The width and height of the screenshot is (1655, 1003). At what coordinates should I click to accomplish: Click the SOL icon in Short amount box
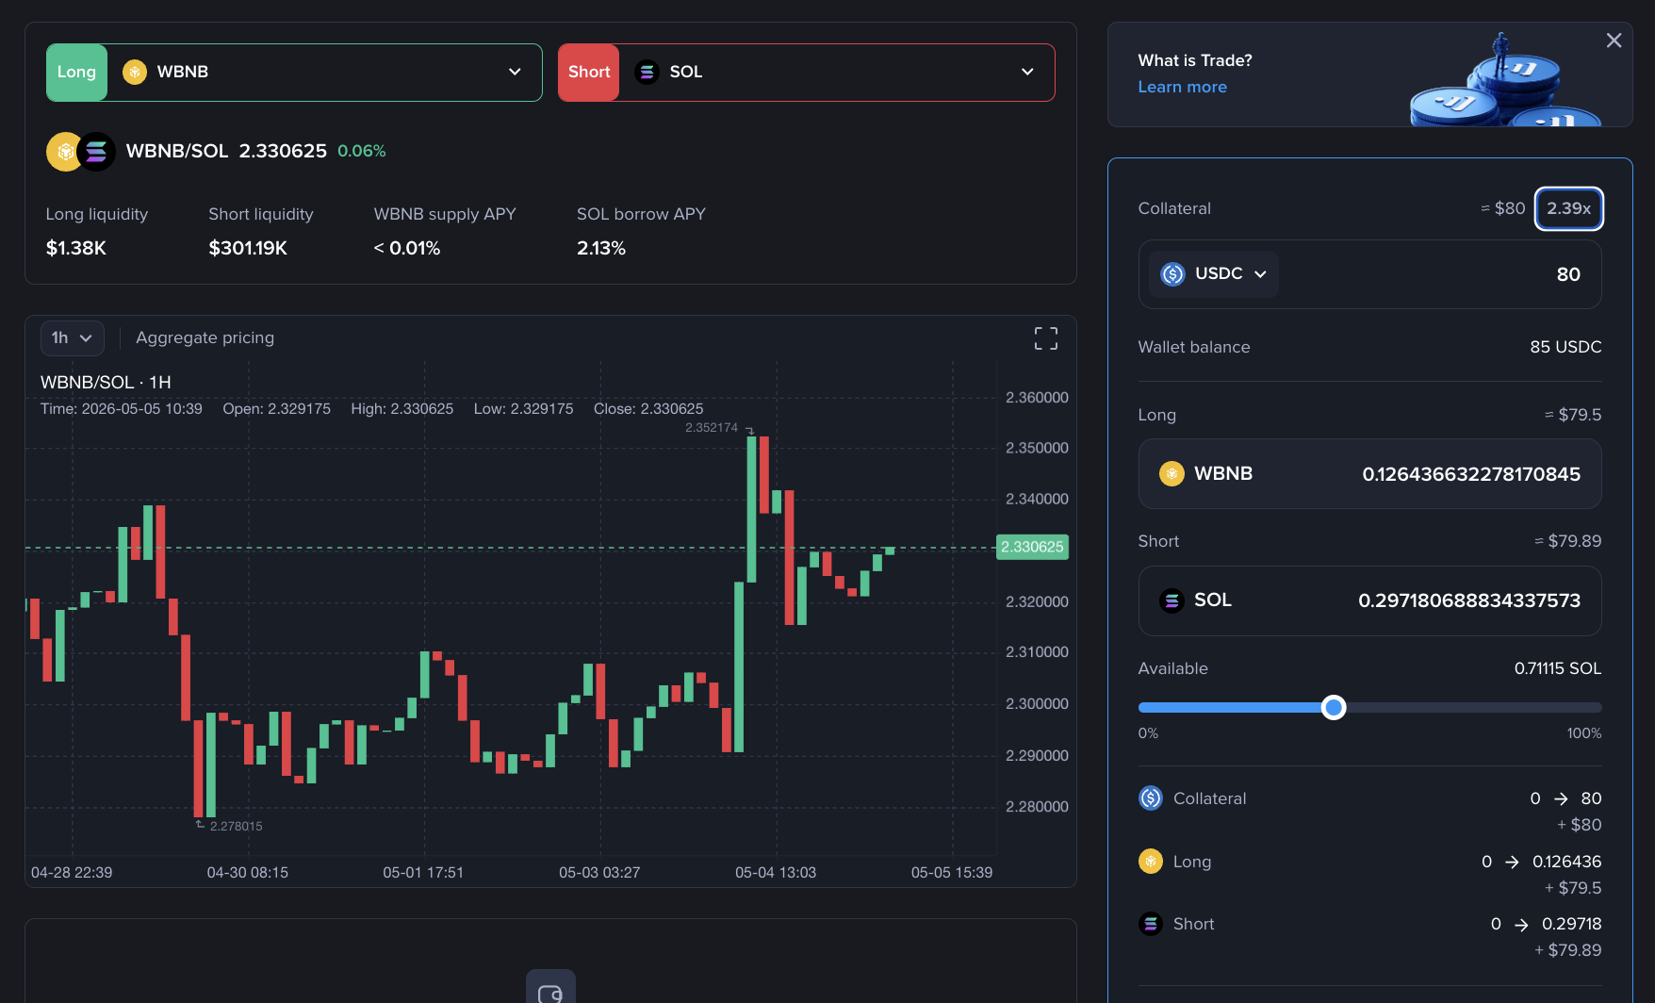coord(1172,600)
